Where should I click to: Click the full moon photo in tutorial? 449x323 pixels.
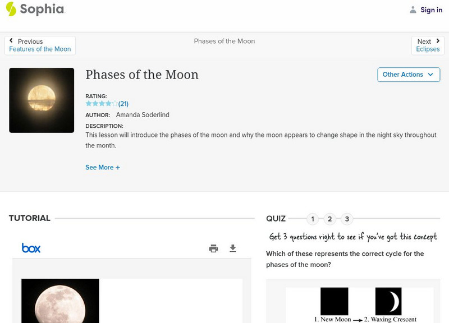click(60, 301)
